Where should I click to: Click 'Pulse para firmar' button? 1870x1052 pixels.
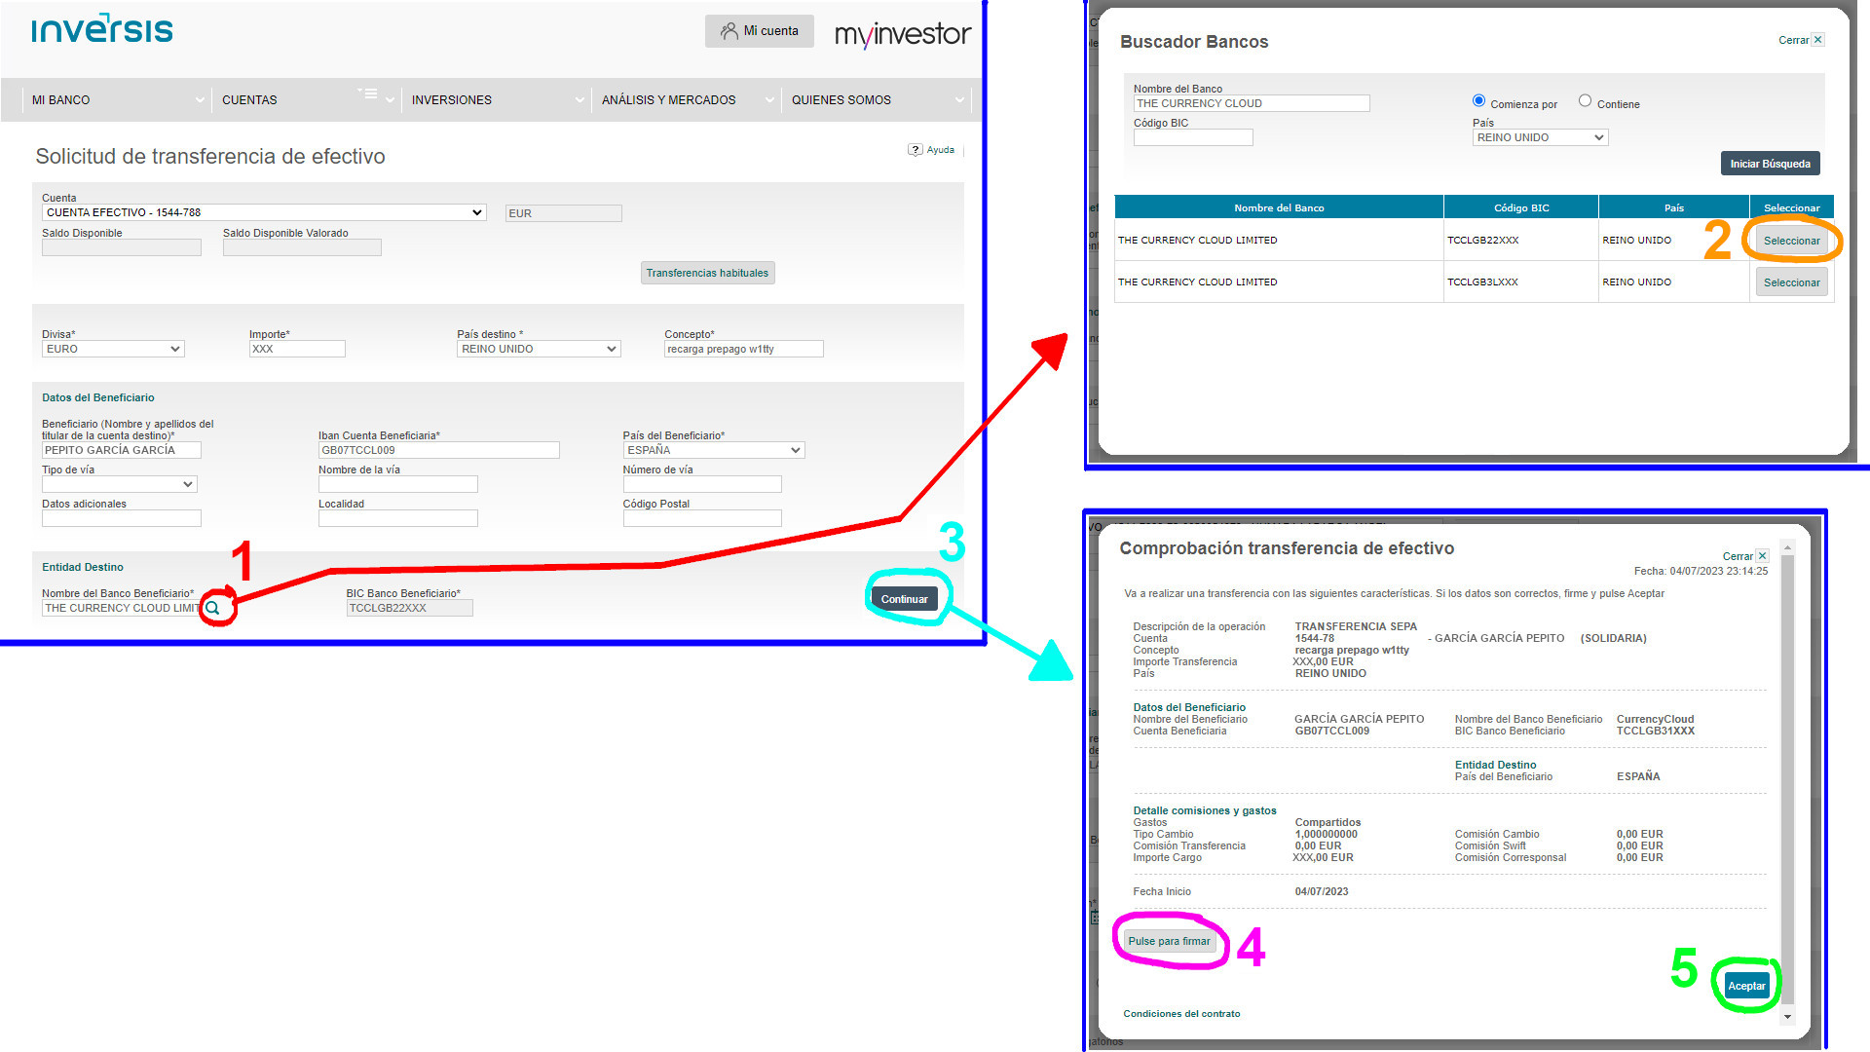[1169, 941]
